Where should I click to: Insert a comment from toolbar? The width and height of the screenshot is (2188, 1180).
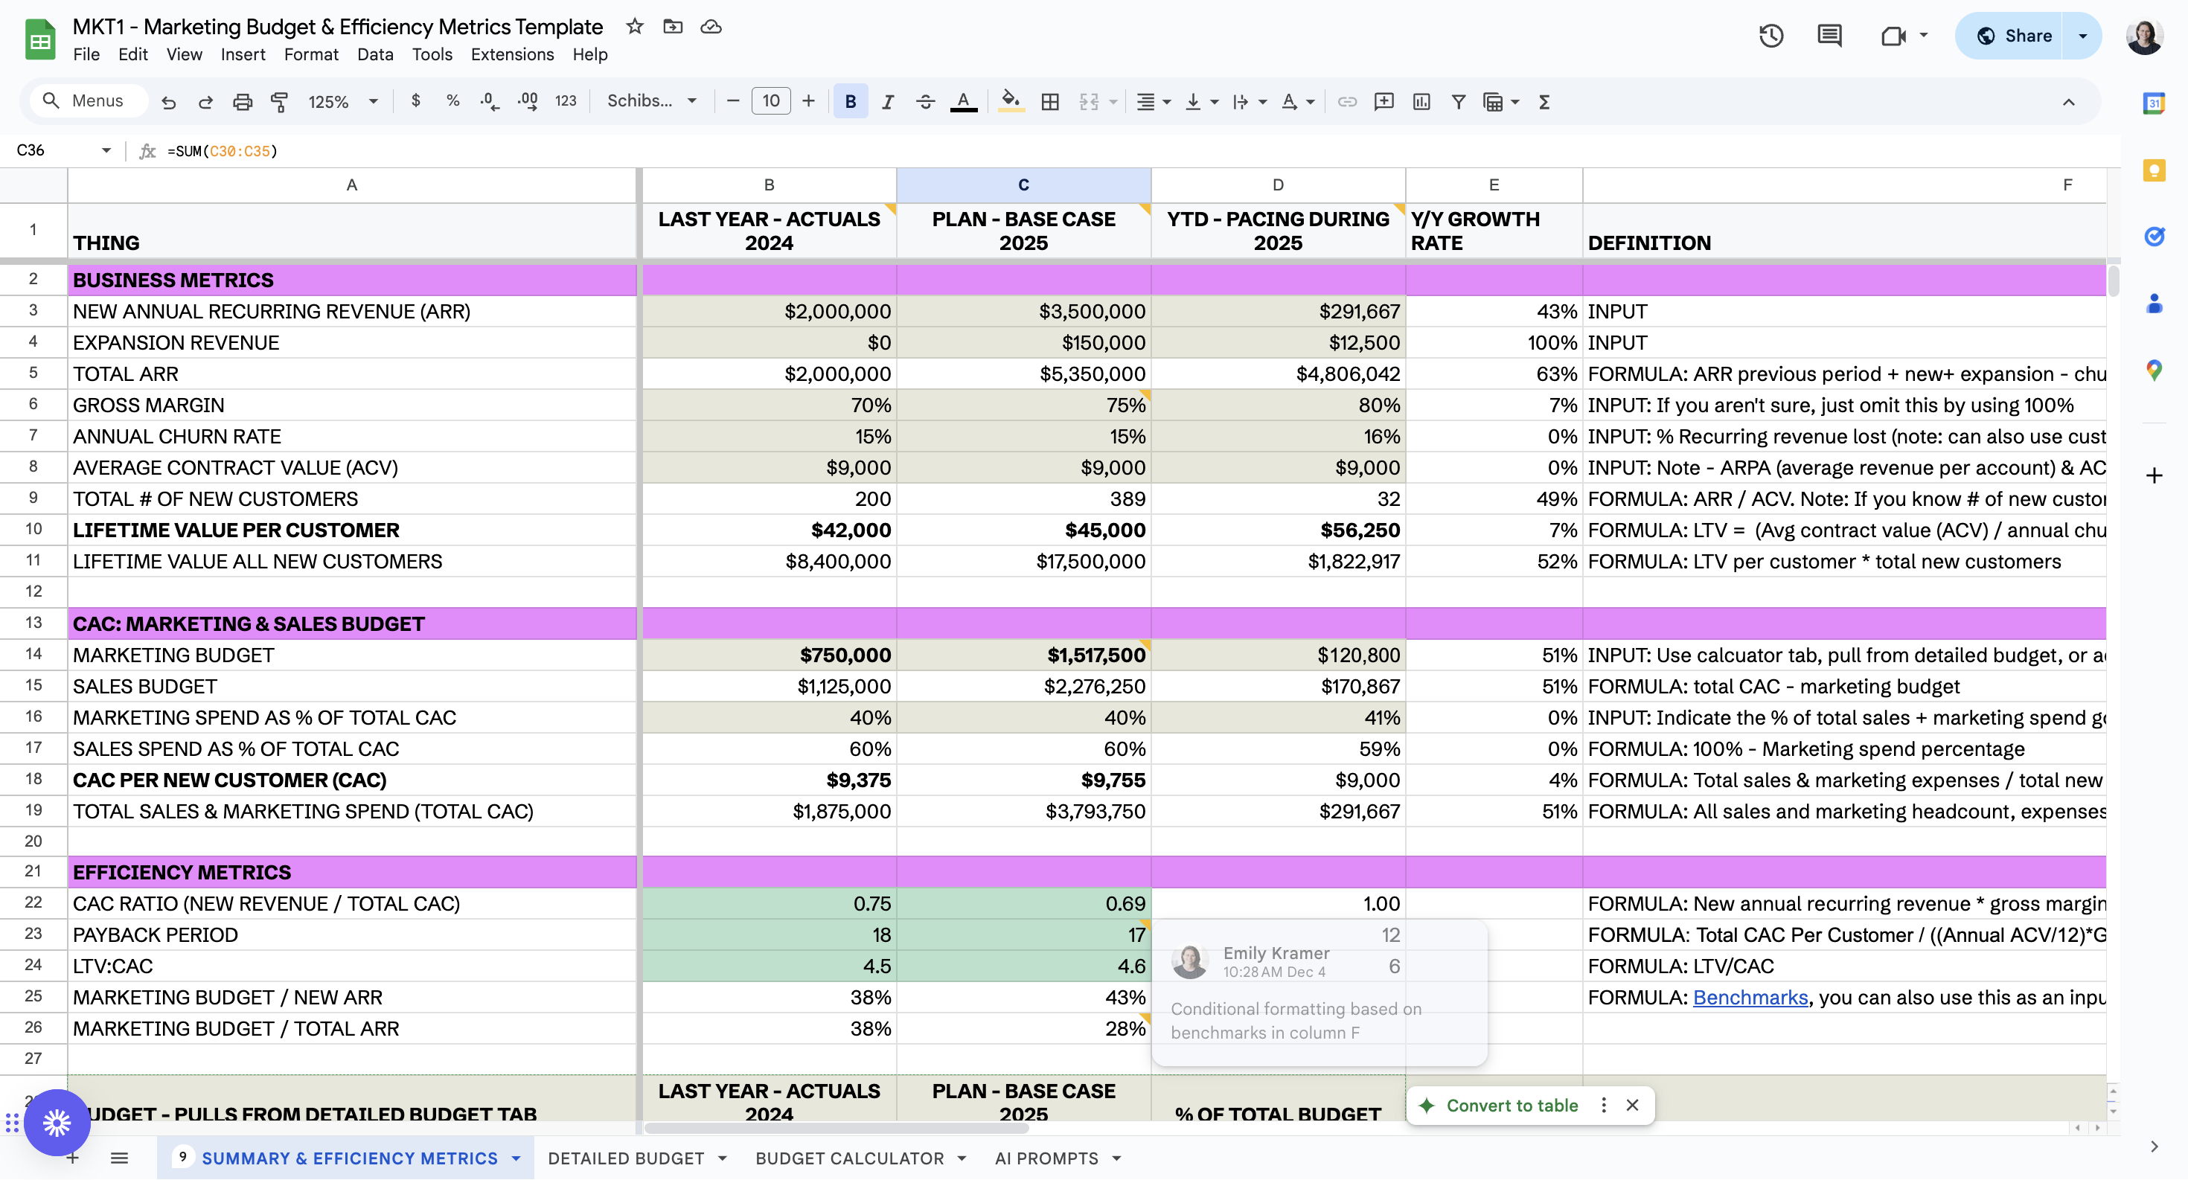pyautogui.click(x=1384, y=102)
